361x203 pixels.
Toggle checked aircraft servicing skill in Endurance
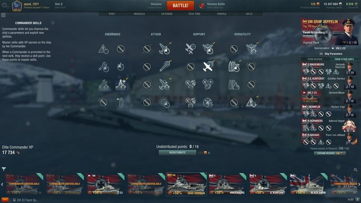coord(121,84)
